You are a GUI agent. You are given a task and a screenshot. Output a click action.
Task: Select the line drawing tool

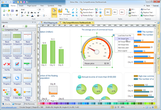pos(73,9)
